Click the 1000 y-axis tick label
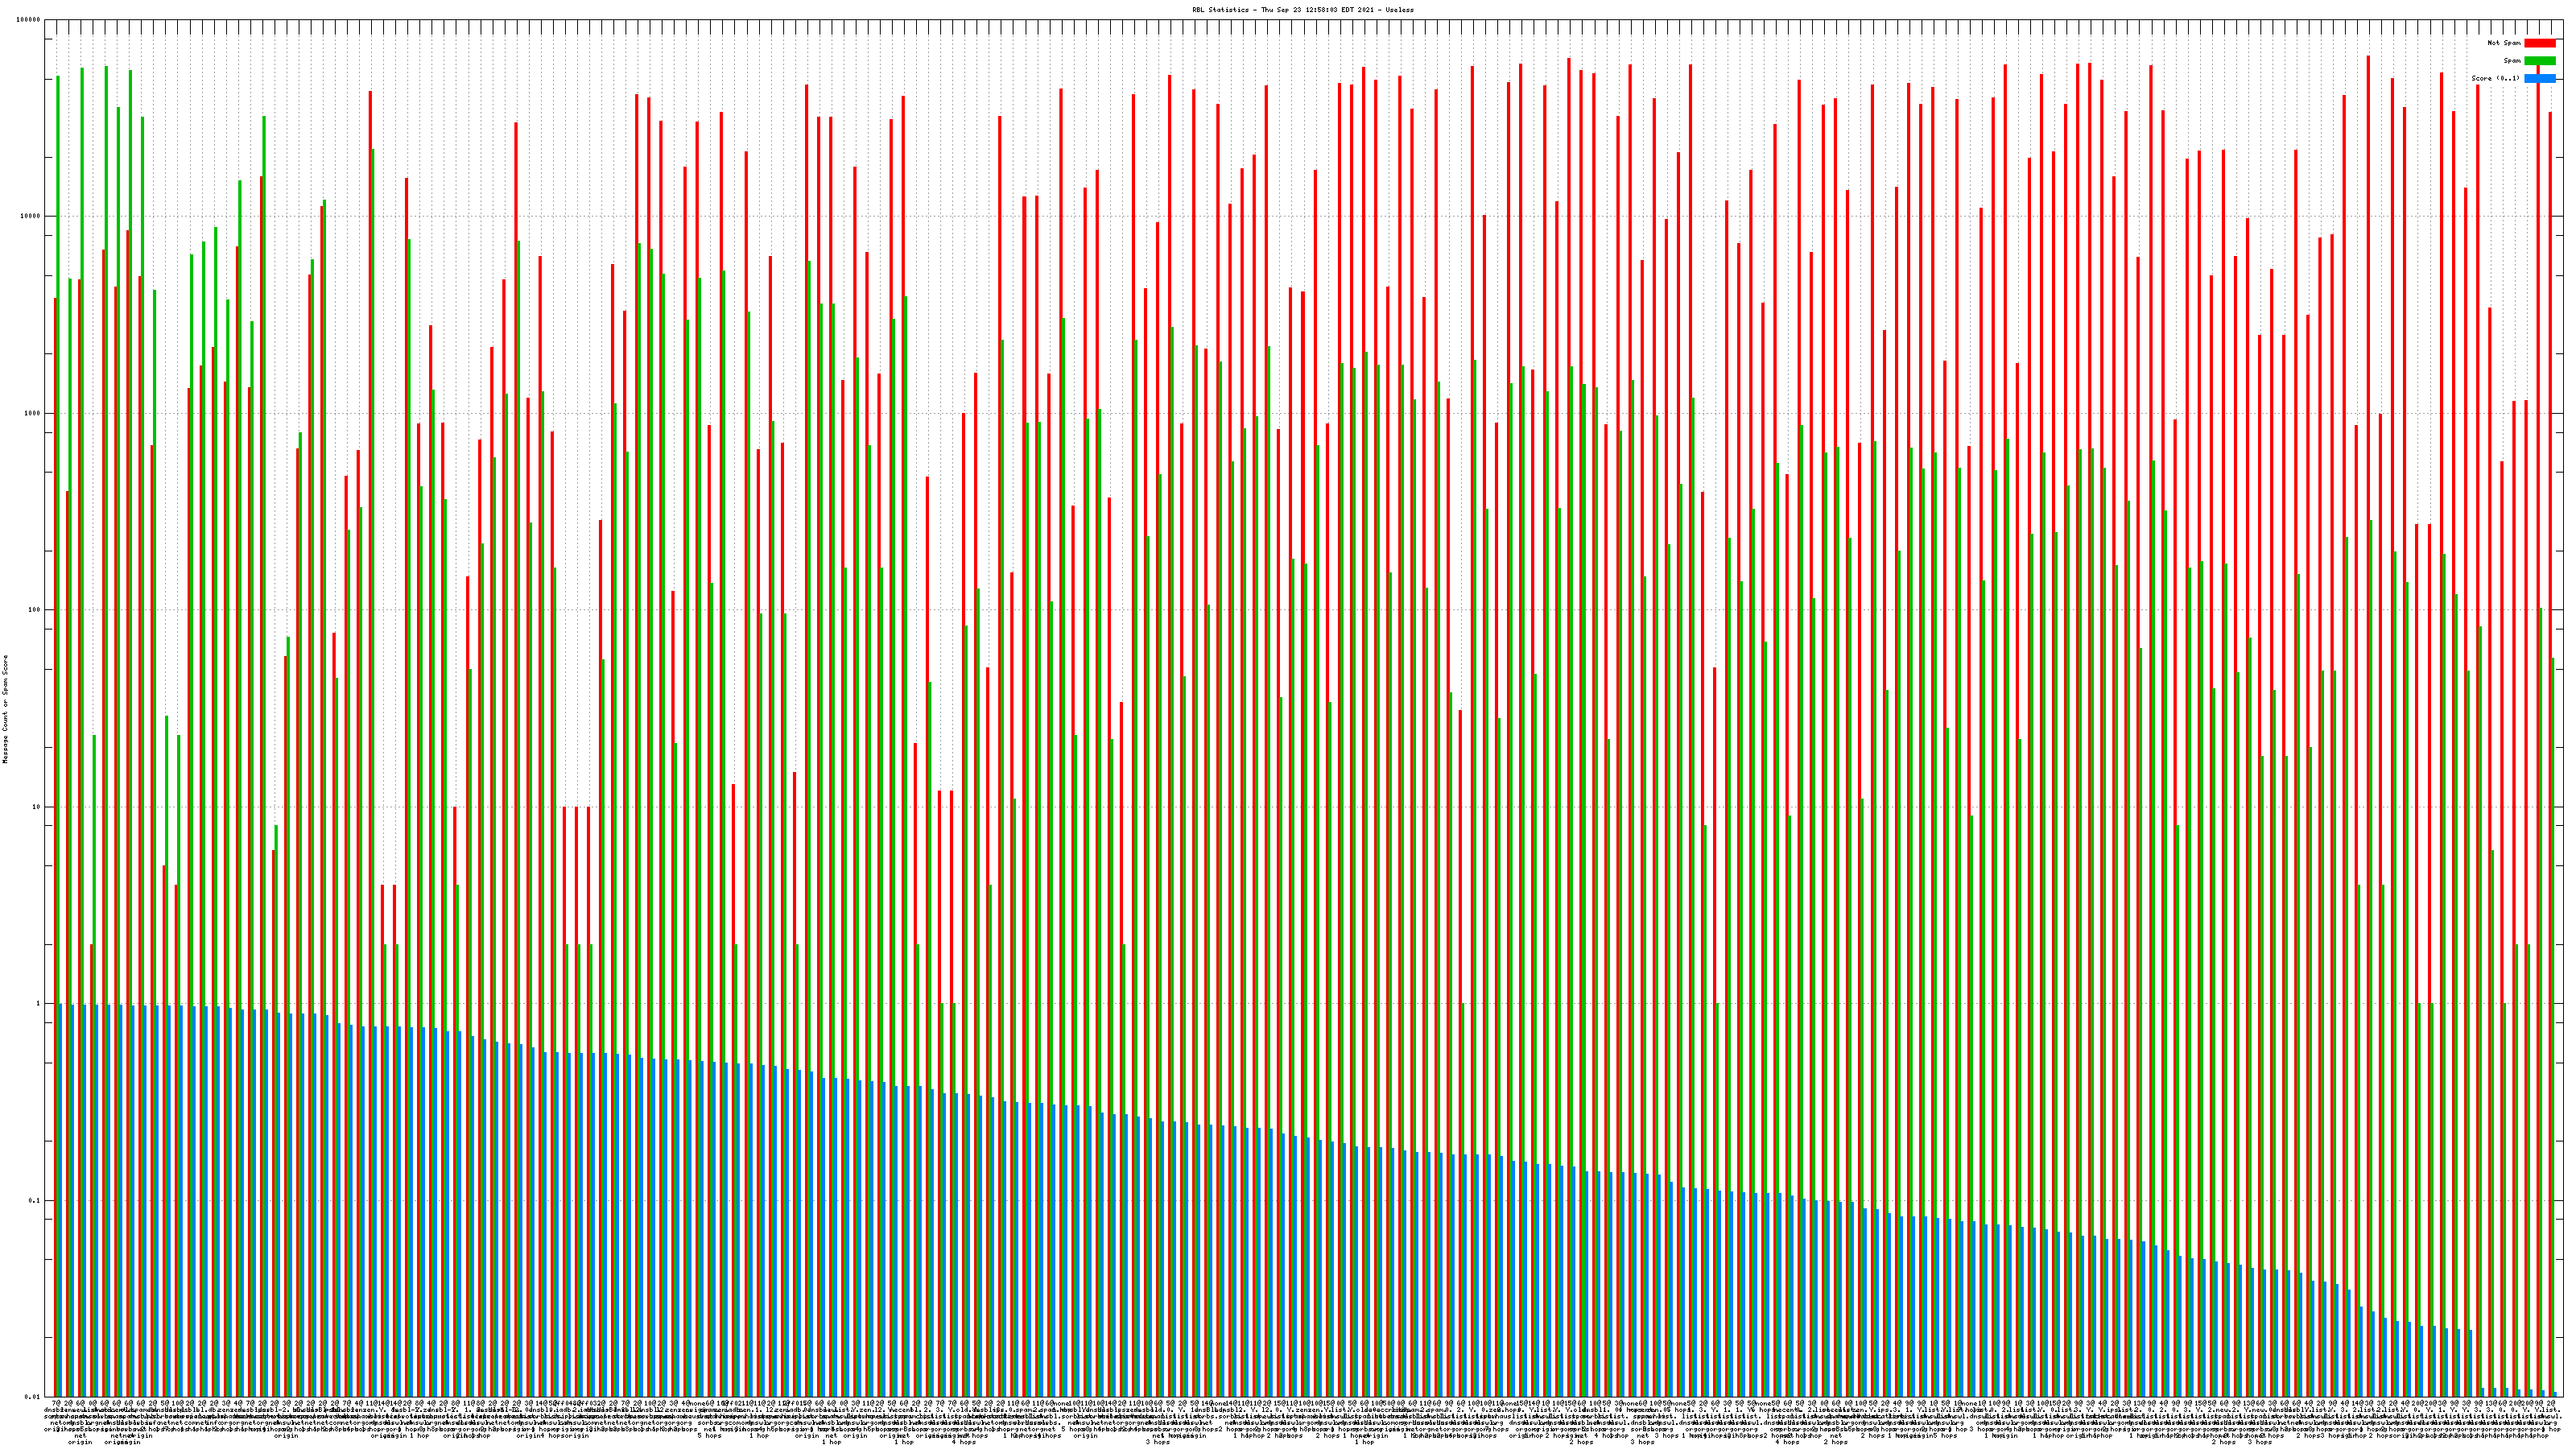The height and width of the screenshot is (1449, 2576). pos(33,413)
